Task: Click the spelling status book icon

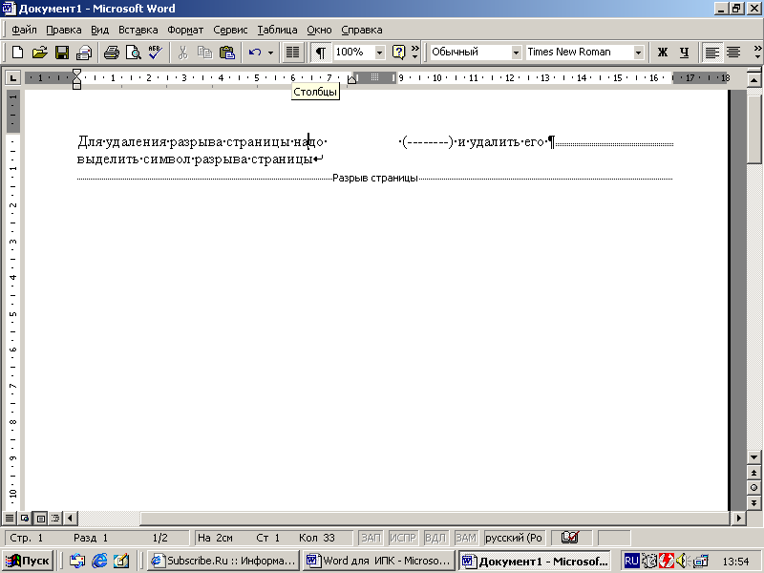Action: pyautogui.click(x=570, y=538)
